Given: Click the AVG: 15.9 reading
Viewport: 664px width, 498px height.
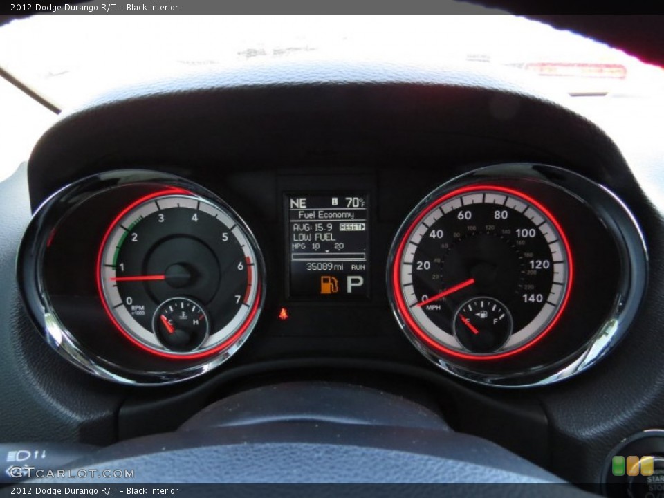Looking at the screenshot, I should [313, 228].
